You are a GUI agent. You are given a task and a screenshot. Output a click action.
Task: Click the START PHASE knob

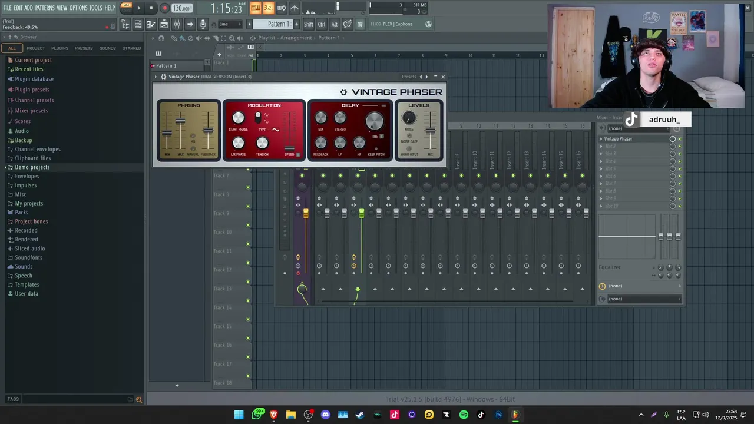pyautogui.click(x=238, y=118)
